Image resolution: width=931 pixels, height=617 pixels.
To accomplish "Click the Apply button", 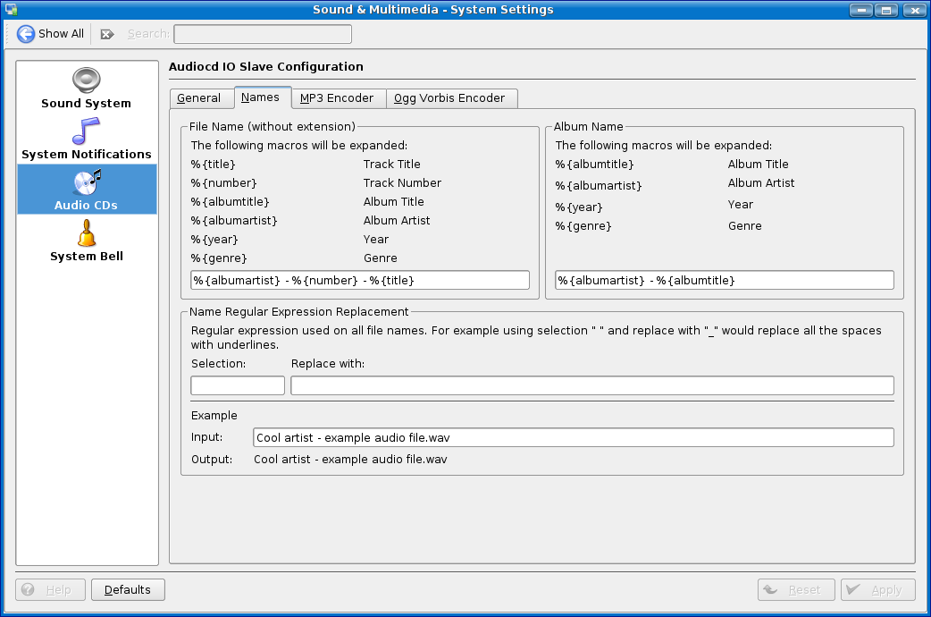I will point(877,590).
